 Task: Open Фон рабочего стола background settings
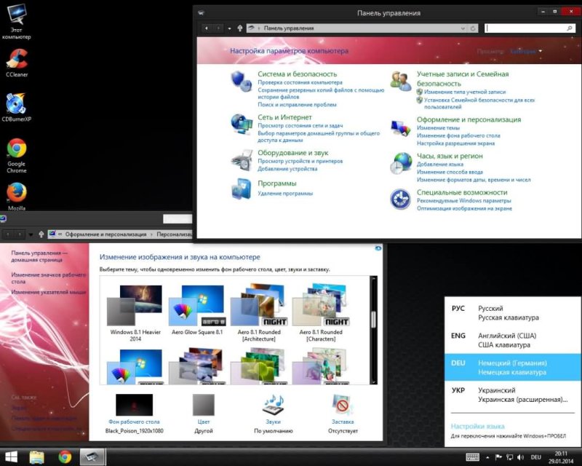pyautogui.click(x=134, y=414)
